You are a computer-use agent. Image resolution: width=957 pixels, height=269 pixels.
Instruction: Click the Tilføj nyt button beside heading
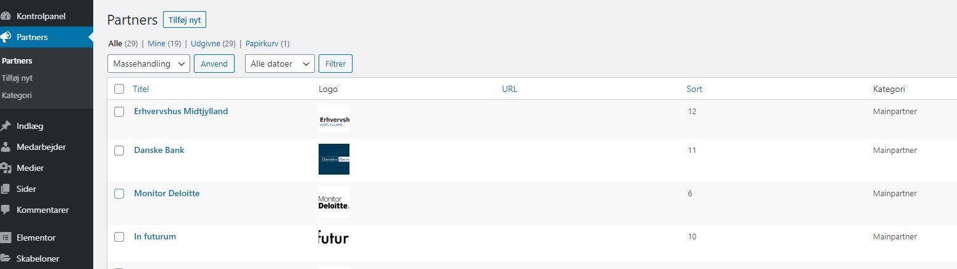185,20
